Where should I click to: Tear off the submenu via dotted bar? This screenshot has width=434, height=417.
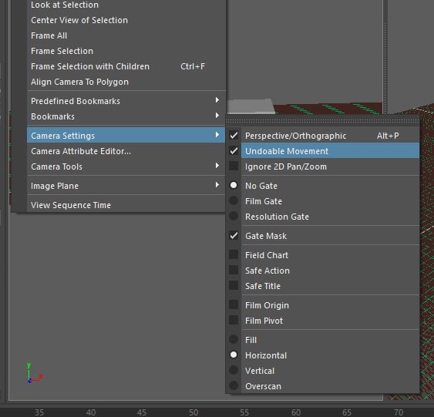pos(323,121)
